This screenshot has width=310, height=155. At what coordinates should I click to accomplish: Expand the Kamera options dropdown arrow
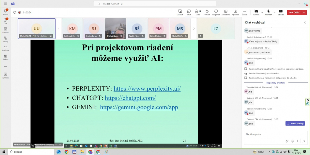tap(262, 12)
